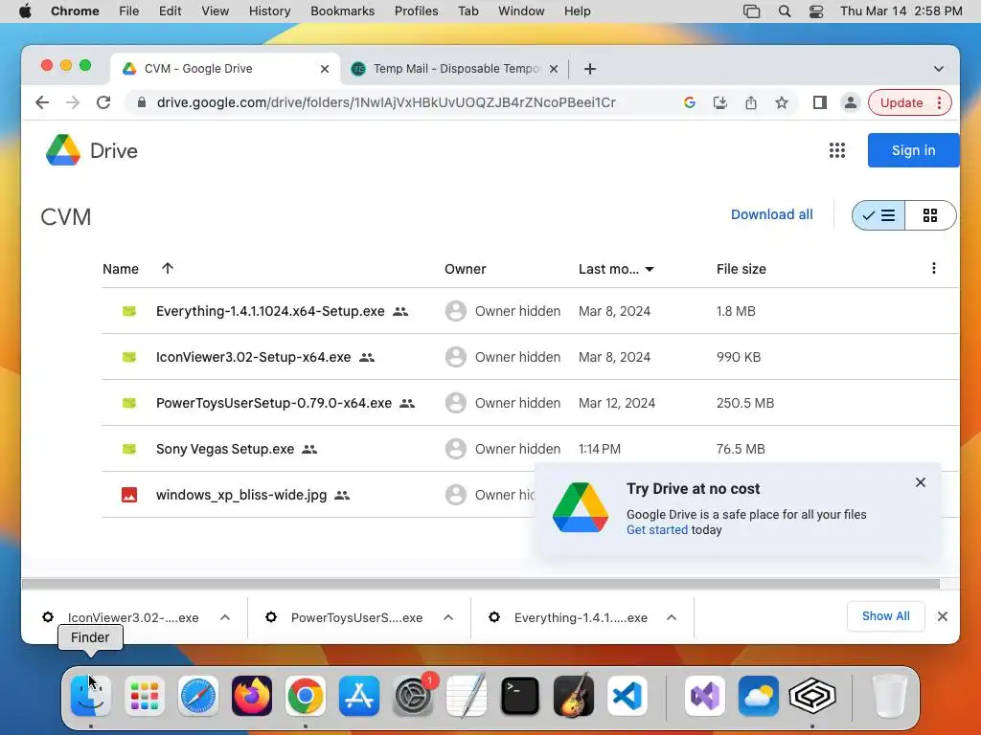Open the Google apps grid
Viewport: 981px width, 735px height.
(x=836, y=150)
